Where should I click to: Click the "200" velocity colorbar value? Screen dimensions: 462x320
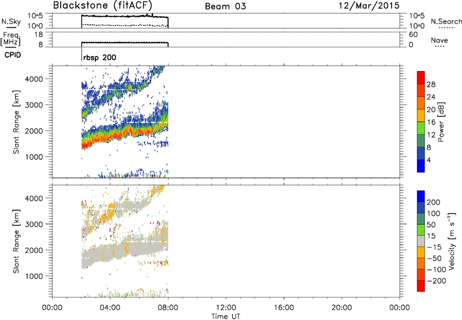pyautogui.click(x=434, y=202)
